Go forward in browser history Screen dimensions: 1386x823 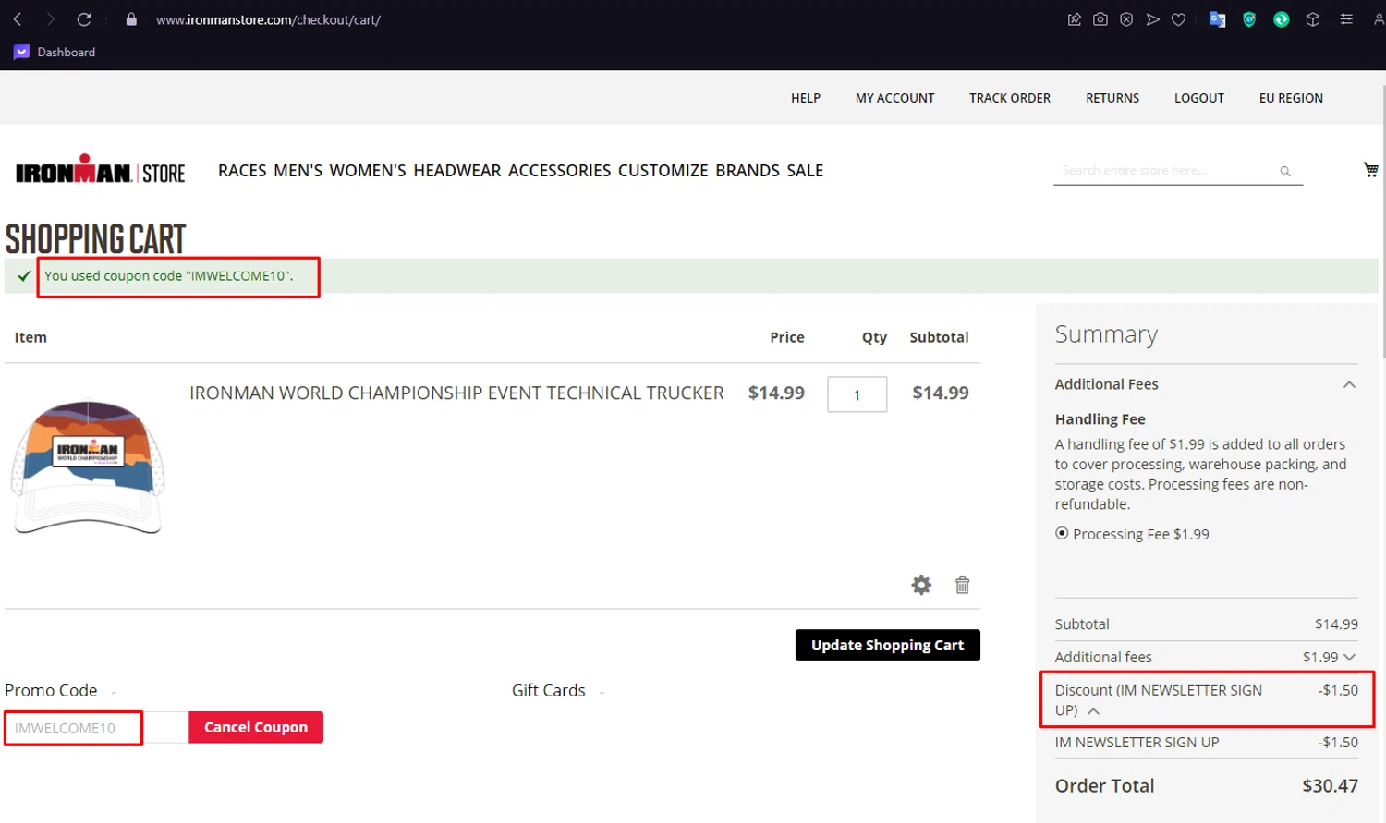(51, 19)
